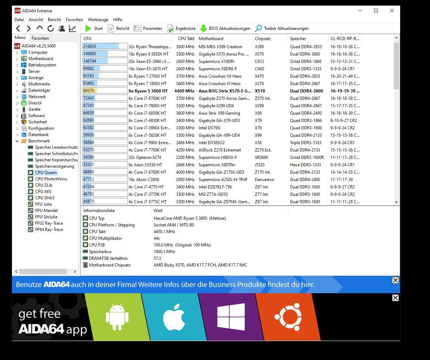Start the benchmark with the Start button

click(x=94, y=28)
